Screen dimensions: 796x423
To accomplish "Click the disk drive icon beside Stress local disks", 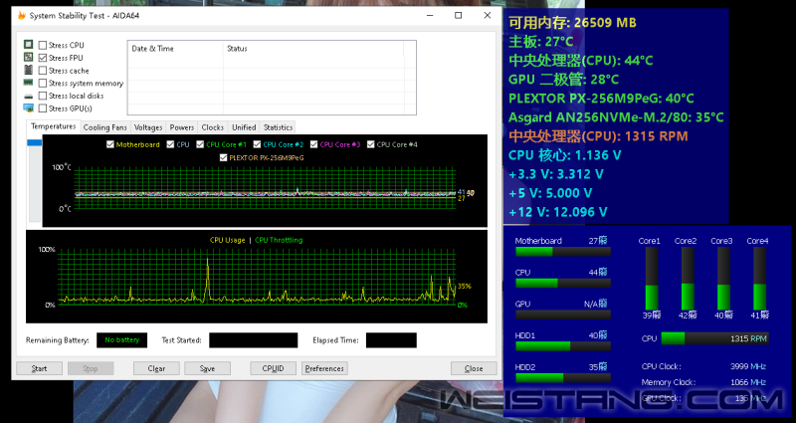I will [28, 97].
